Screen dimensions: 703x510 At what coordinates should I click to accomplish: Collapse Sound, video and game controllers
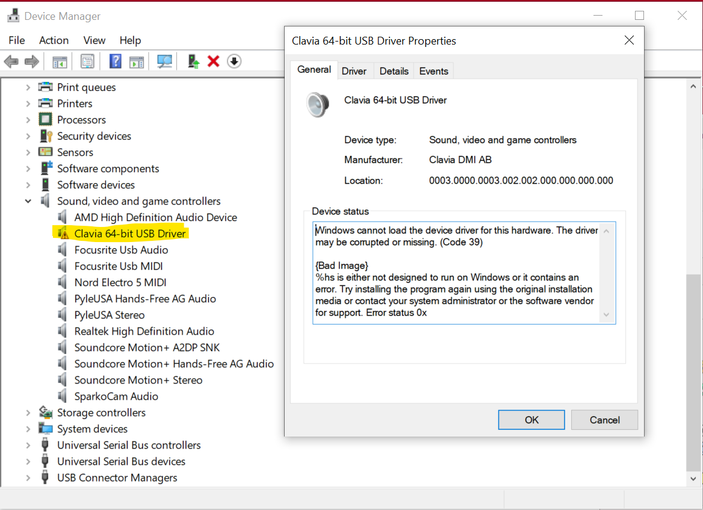pyautogui.click(x=28, y=201)
